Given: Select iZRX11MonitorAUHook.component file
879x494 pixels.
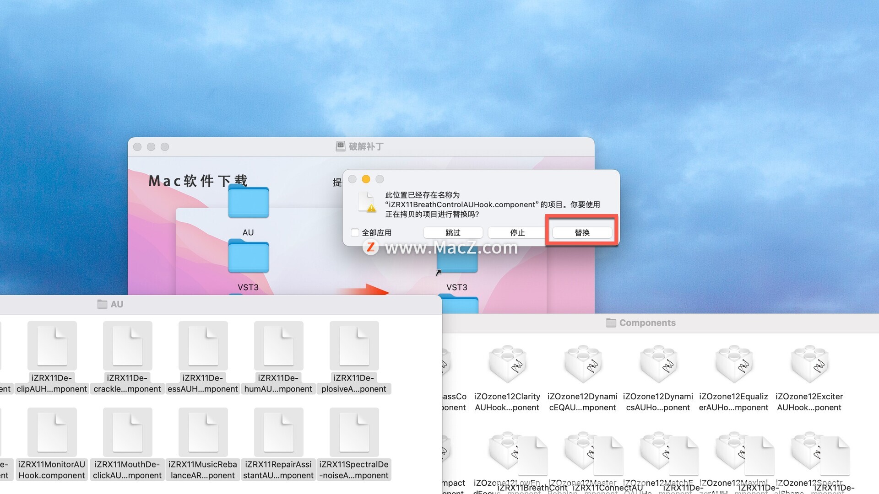Looking at the screenshot, I should click(52, 432).
